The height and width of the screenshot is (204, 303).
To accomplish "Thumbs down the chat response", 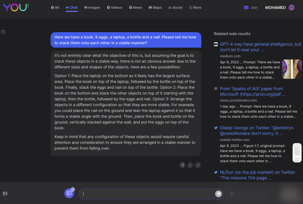I will [x=198, y=165].
